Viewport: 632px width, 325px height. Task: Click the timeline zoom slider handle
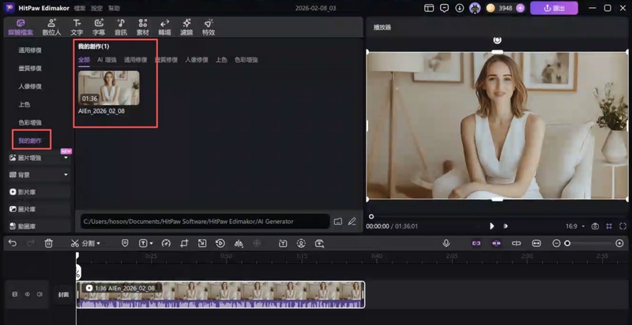point(566,243)
